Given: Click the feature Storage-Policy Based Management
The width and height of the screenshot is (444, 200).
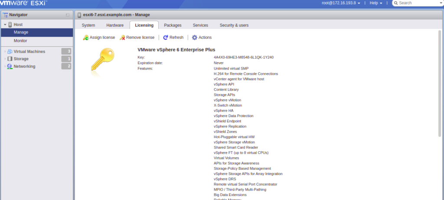Looking at the screenshot, I should click(242, 168).
